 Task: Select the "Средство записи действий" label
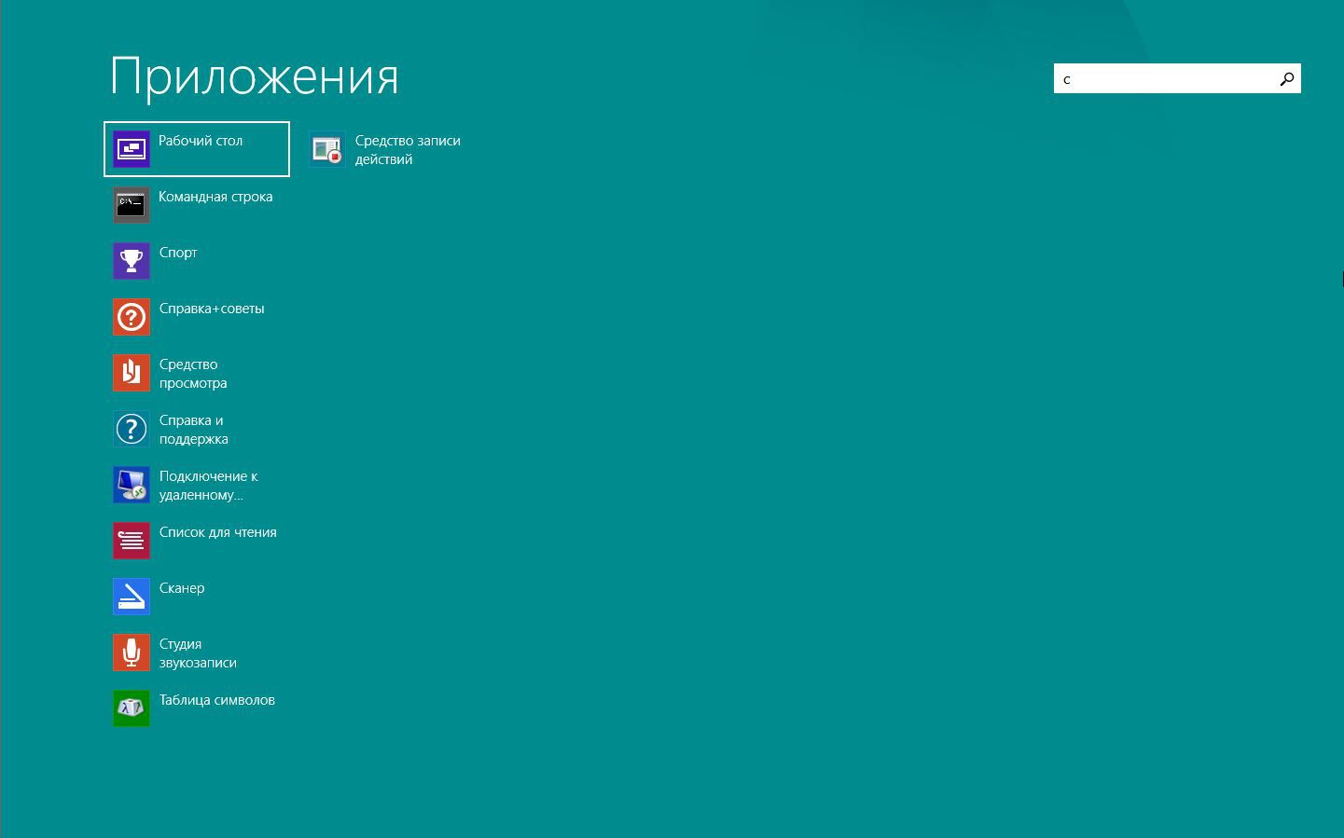pyautogui.click(x=408, y=150)
